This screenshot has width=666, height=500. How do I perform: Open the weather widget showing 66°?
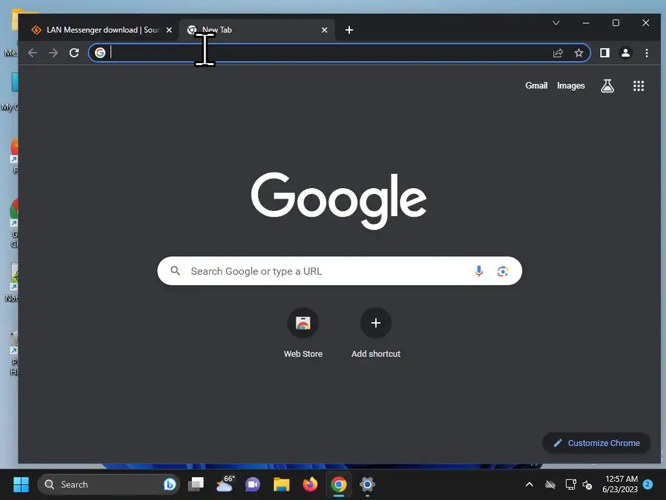coord(224,484)
